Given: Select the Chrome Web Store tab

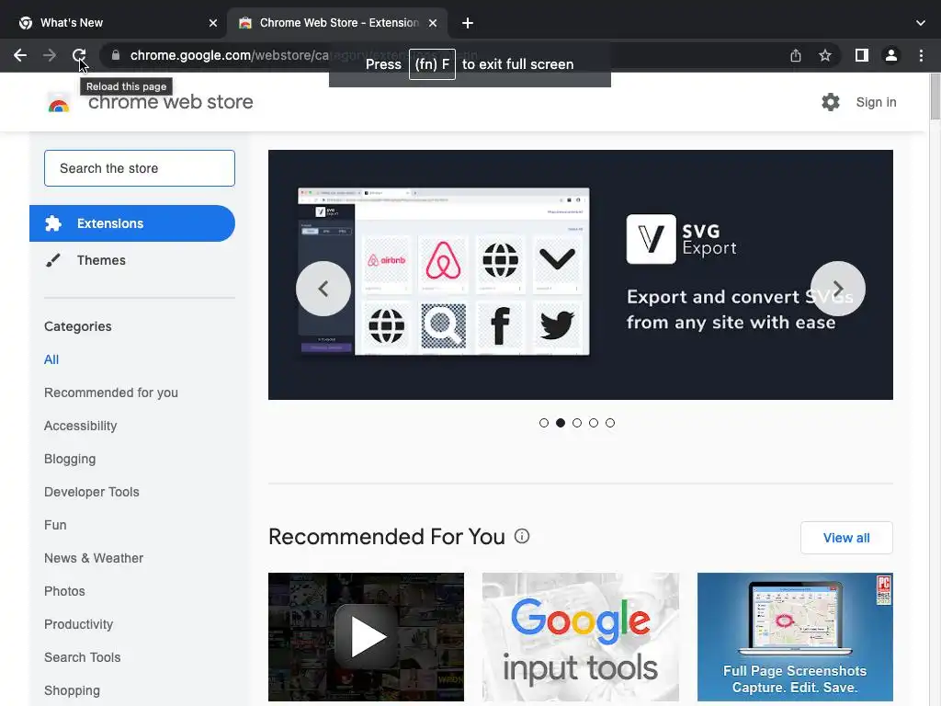Looking at the screenshot, I should [338, 23].
